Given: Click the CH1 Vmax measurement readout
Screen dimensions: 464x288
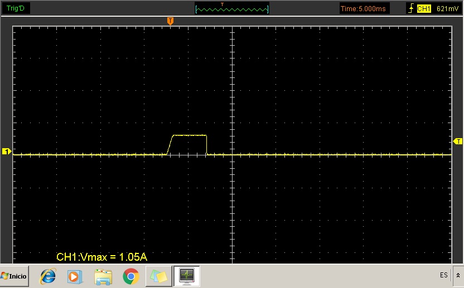Looking at the screenshot, I should point(101,256).
